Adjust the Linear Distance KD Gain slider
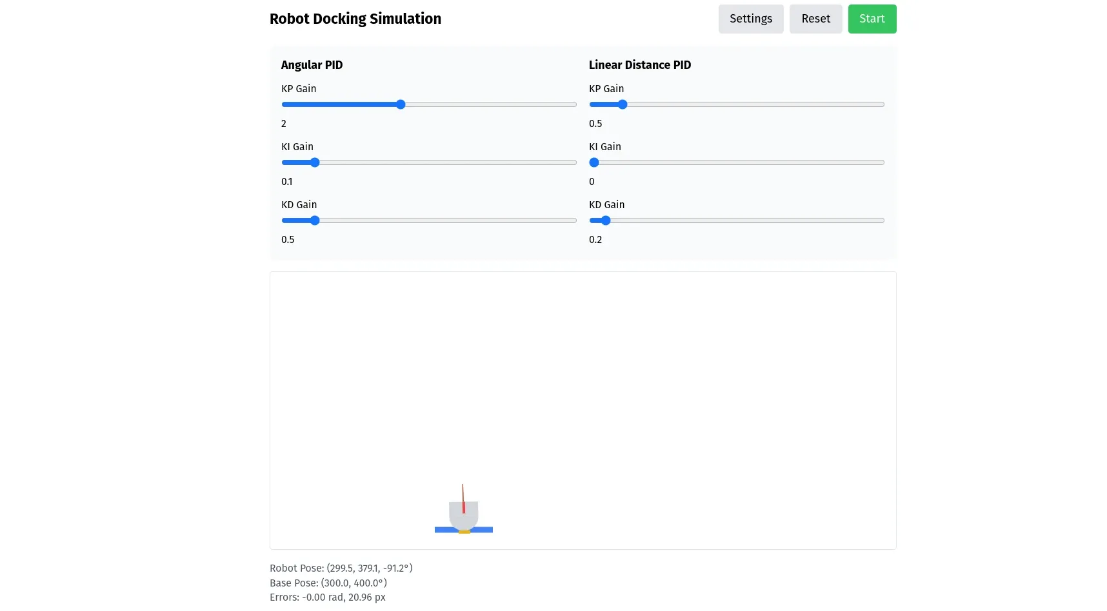 pos(604,220)
